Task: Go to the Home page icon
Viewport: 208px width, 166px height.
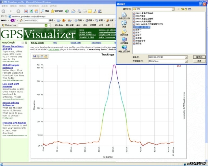Action: tap(36, 11)
